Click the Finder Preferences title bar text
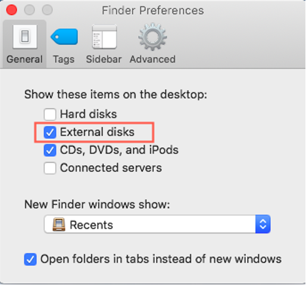This screenshot has width=306, height=285. point(153,10)
